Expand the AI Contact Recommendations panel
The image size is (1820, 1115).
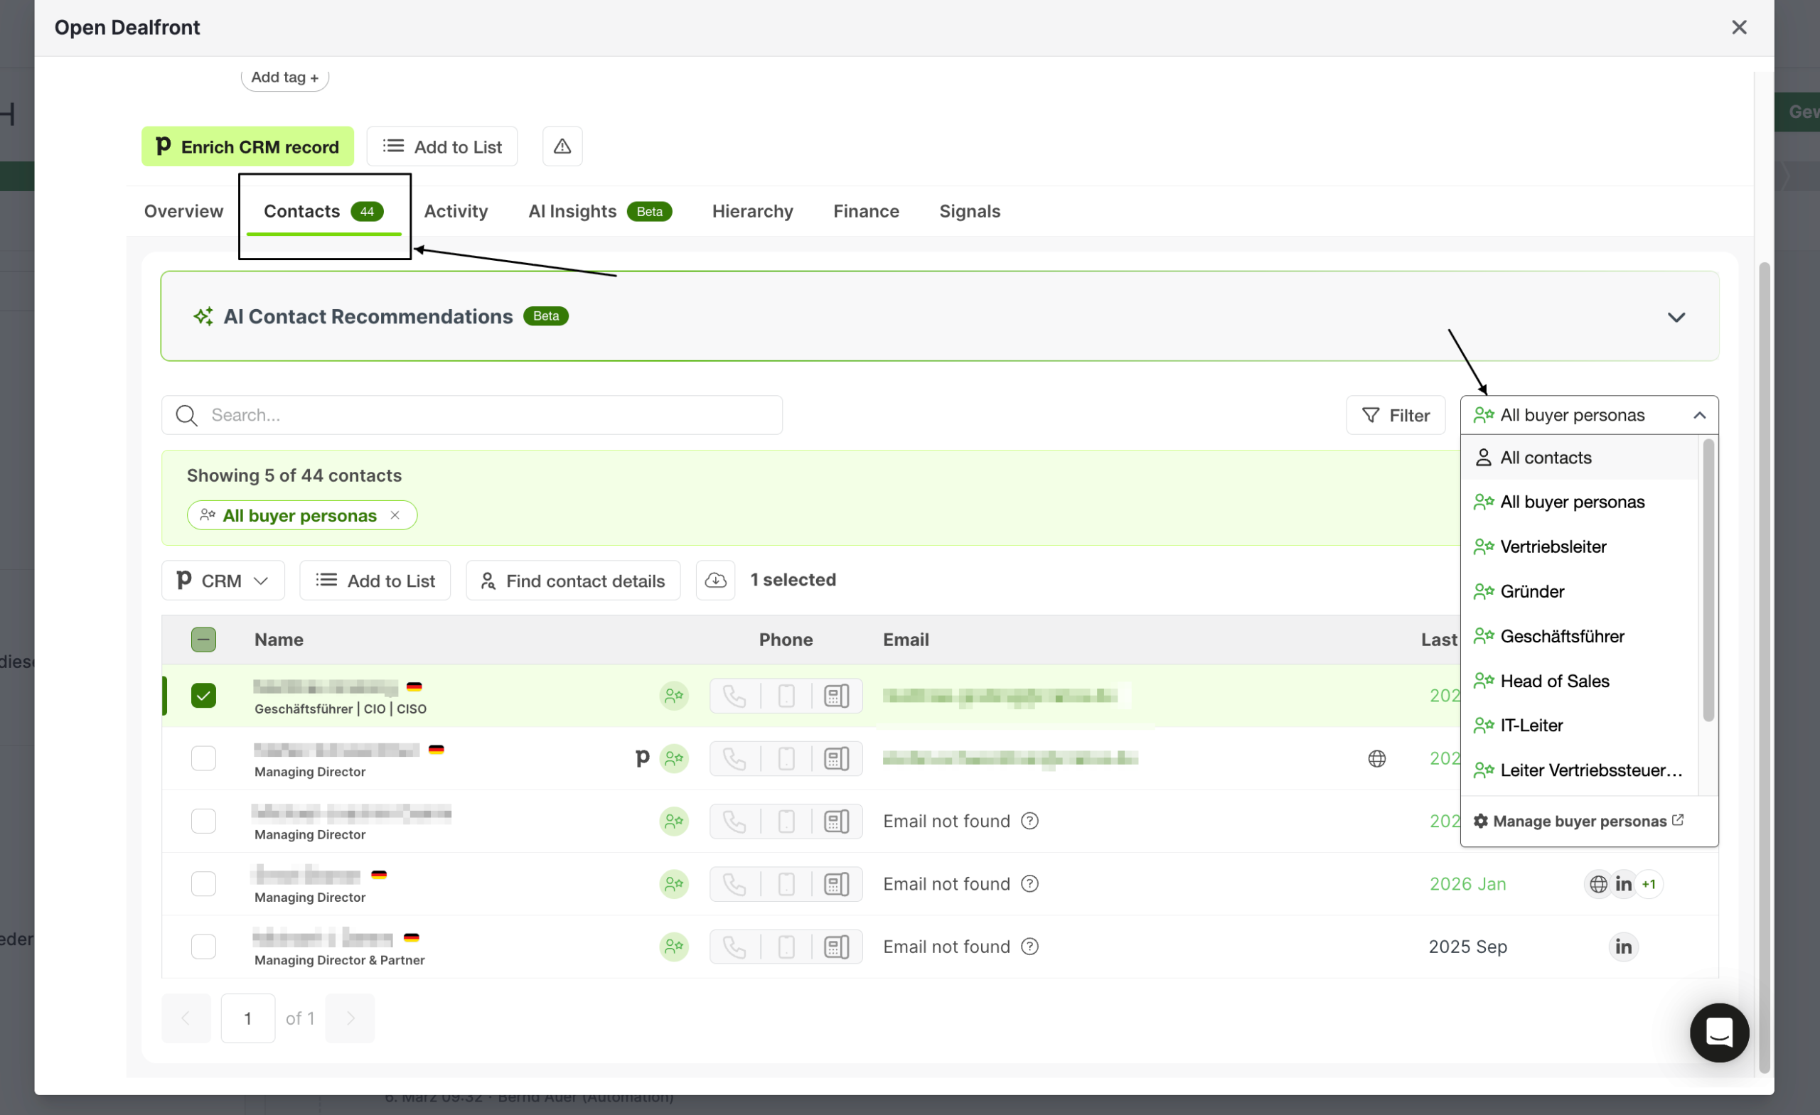click(x=1676, y=317)
